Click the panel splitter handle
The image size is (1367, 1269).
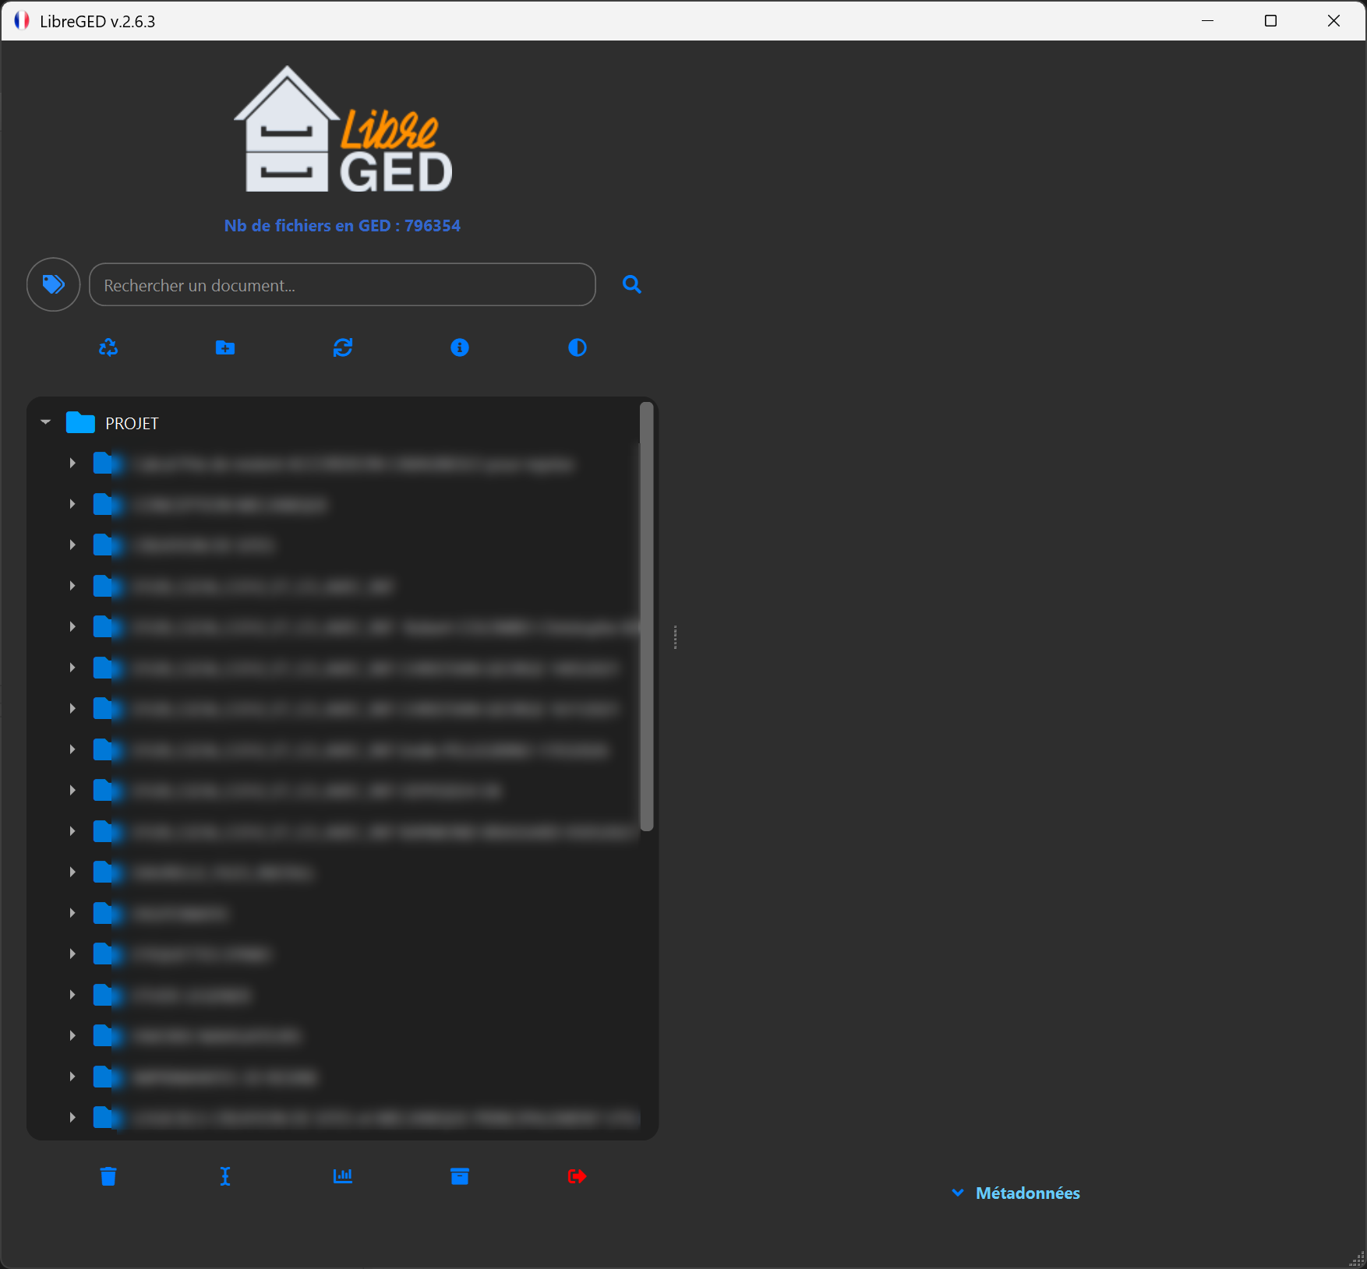click(675, 637)
